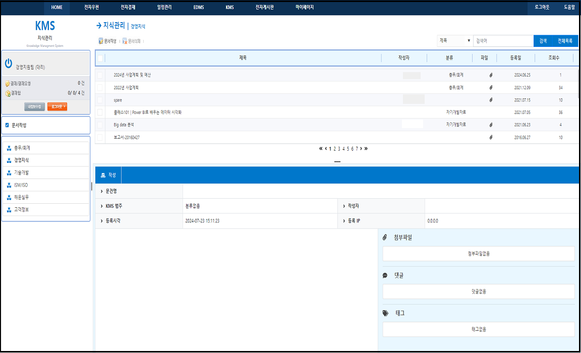Click attachment clip in 보고서-20160427 row
The height and width of the screenshot is (353, 581).
click(491, 138)
